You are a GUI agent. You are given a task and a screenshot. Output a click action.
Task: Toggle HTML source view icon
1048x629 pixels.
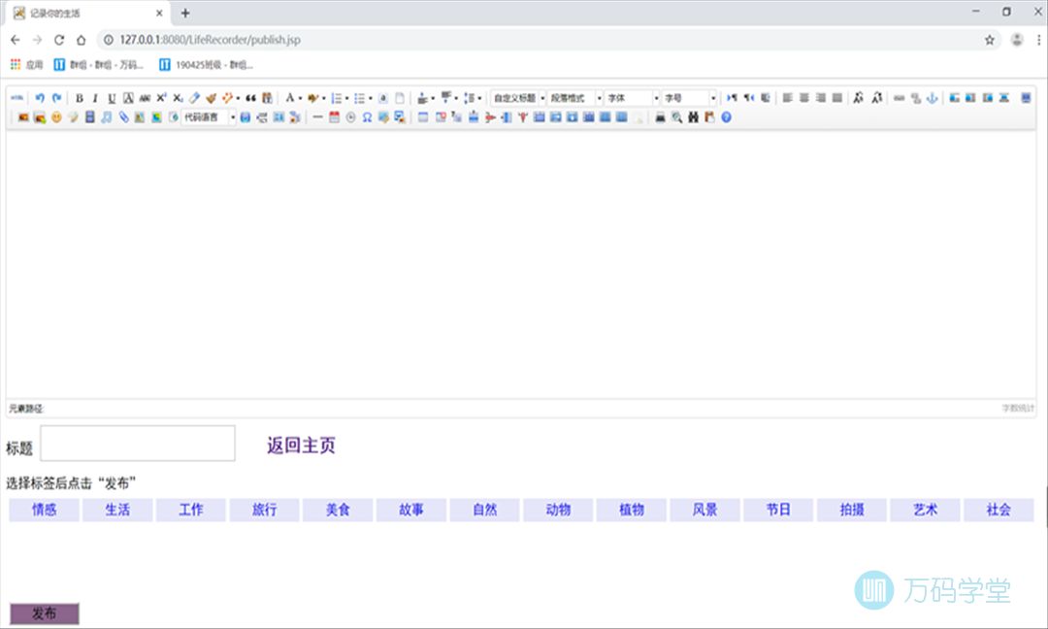tap(17, 98)
